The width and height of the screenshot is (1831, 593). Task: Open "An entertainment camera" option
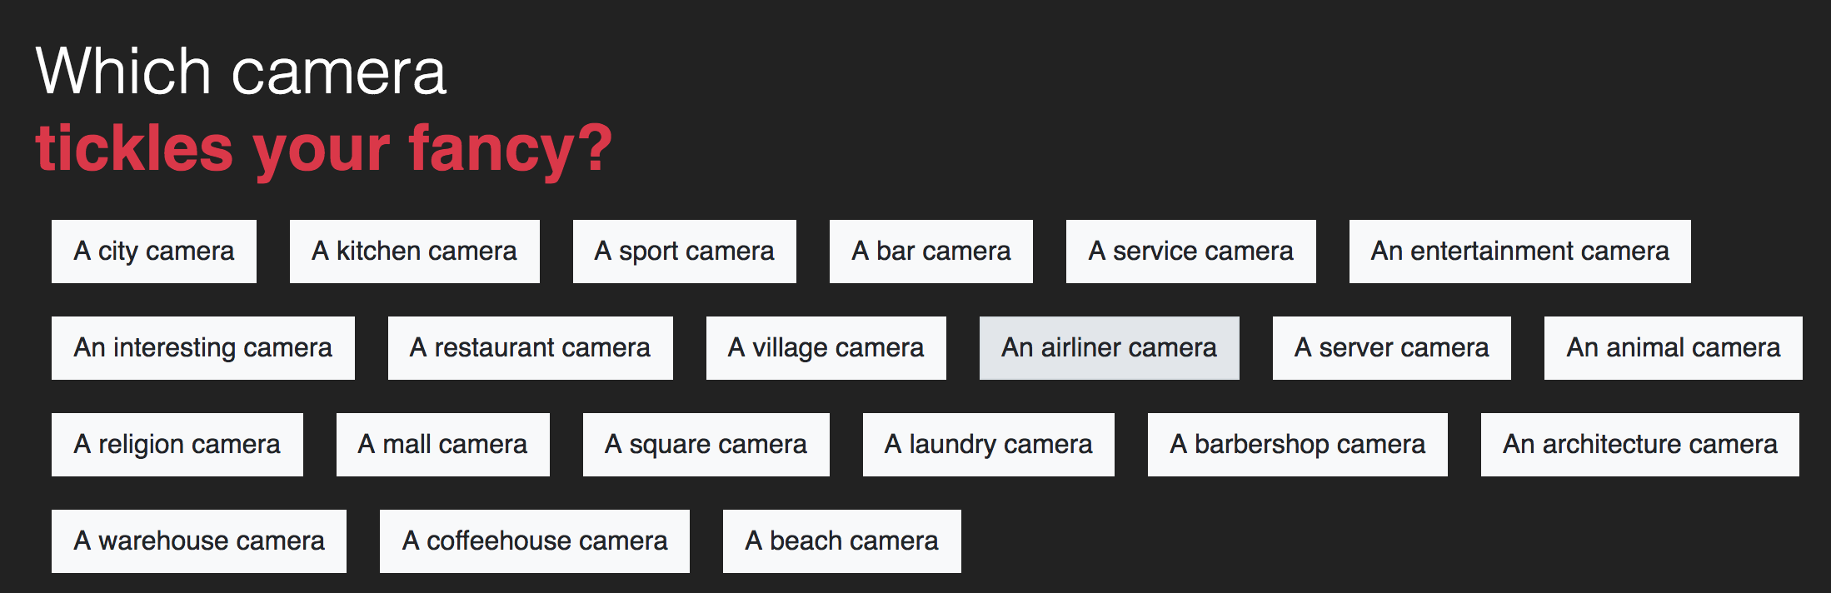1519,252
